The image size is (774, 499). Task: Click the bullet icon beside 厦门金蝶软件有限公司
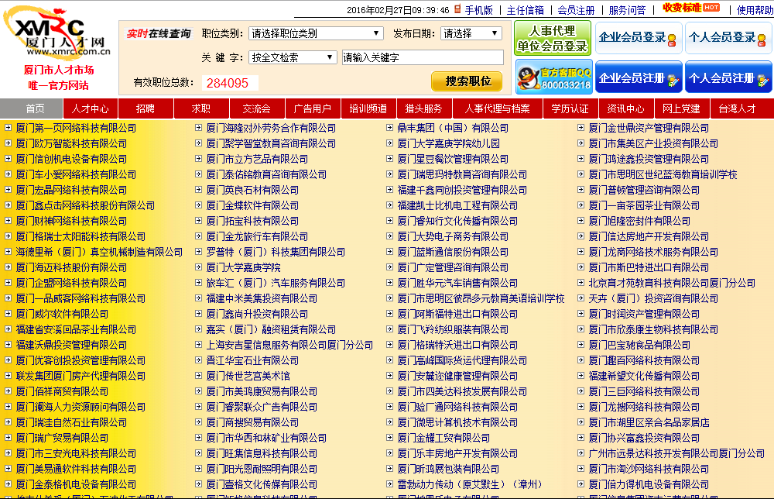pyautogui.click(x=198, y=205)
